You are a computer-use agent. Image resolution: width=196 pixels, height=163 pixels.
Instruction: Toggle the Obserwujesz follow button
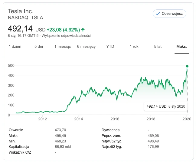tap(169, 14)
